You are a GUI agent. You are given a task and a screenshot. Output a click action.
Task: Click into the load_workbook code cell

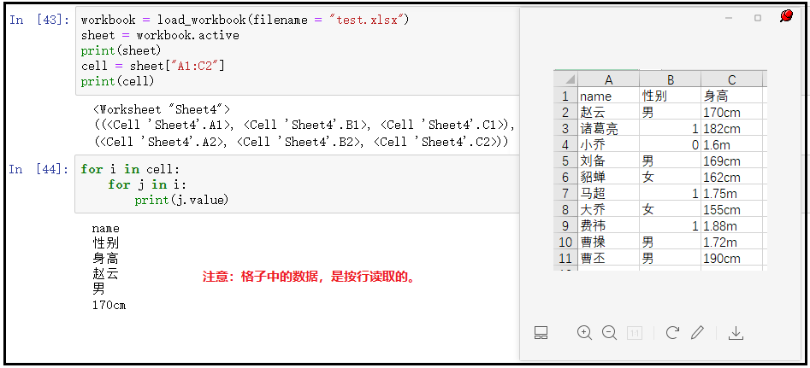coord(291,51)
